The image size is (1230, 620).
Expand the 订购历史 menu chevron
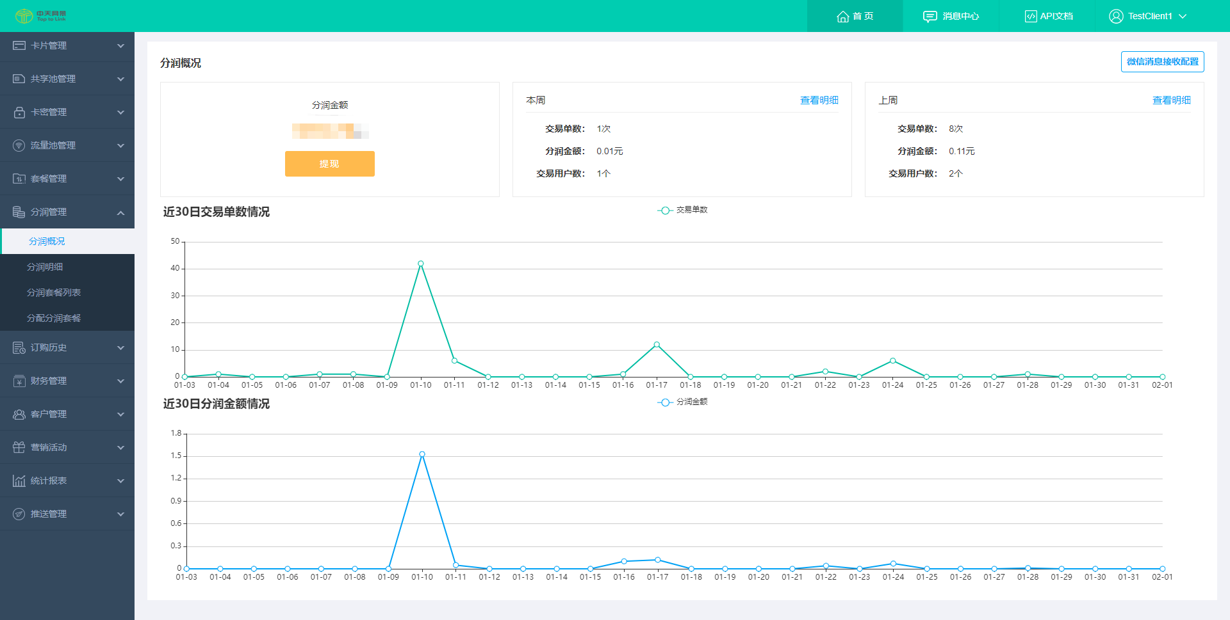[x=120, y=348]
